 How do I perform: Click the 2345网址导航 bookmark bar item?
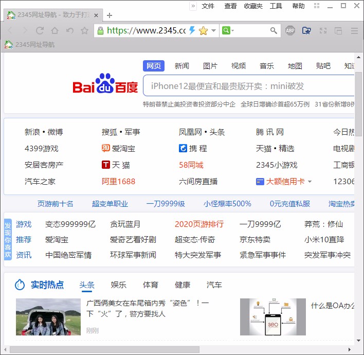tap(29, 44)
